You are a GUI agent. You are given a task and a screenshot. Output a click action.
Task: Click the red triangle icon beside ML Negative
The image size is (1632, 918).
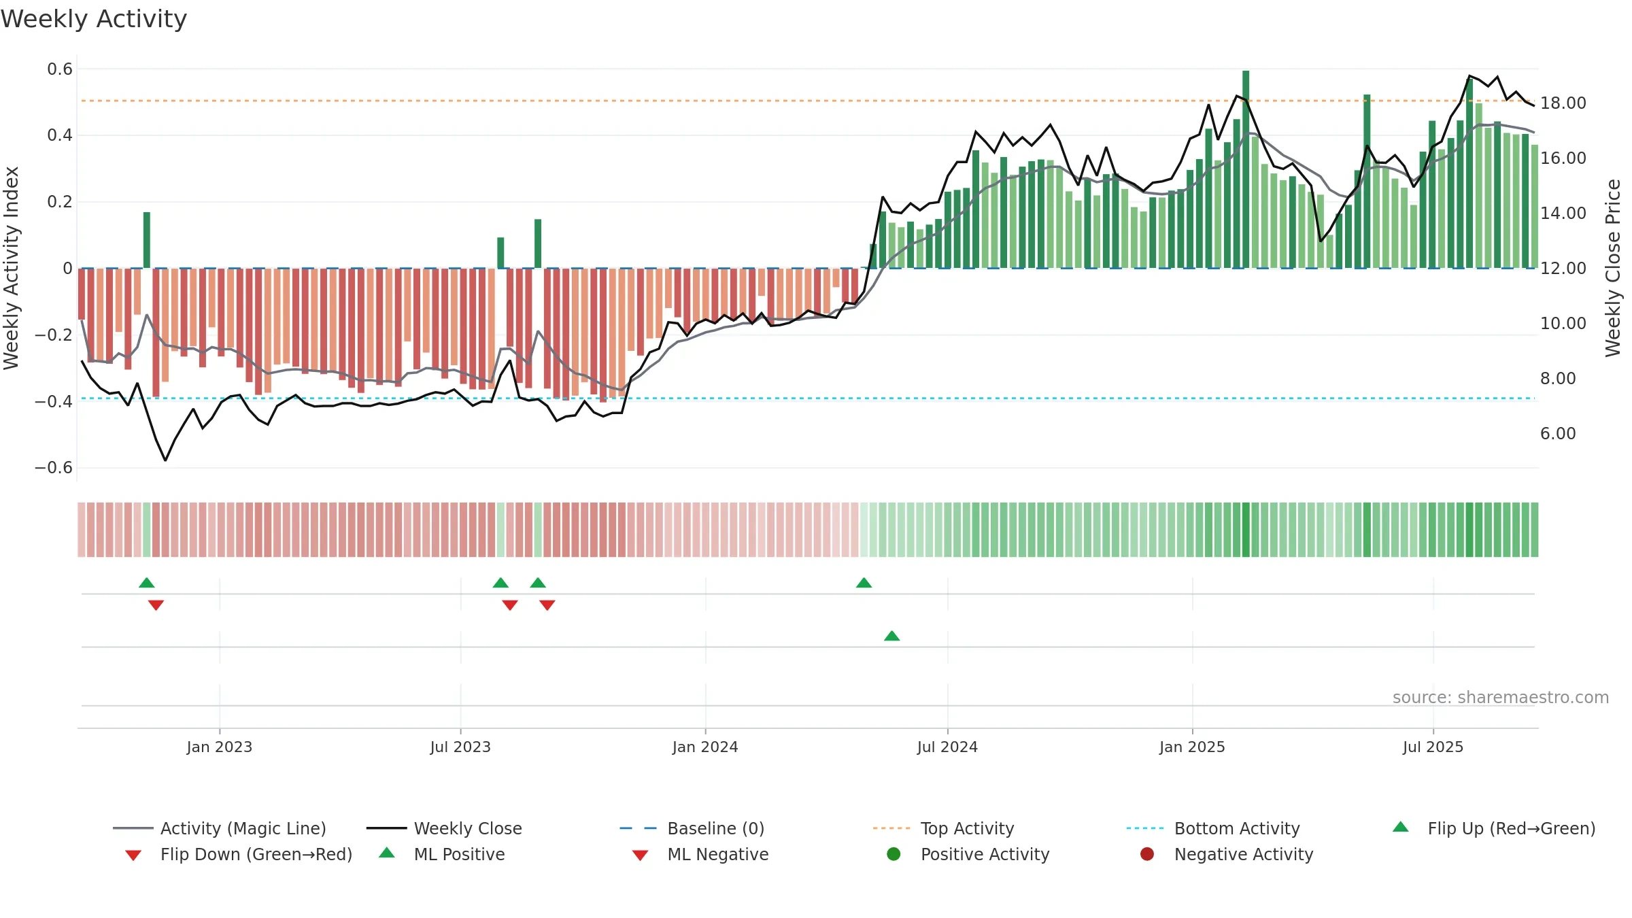click(x=640, y=855)
